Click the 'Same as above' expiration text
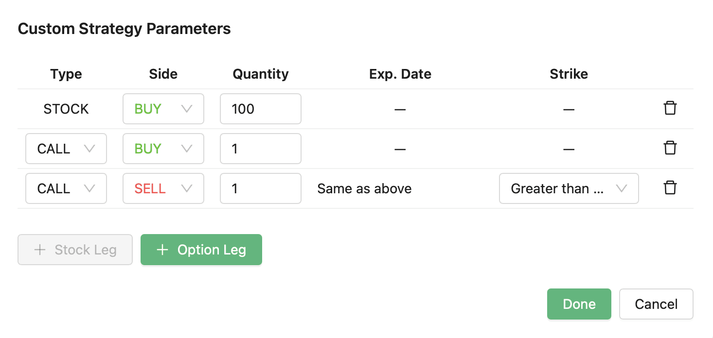 tap(364, 188)
